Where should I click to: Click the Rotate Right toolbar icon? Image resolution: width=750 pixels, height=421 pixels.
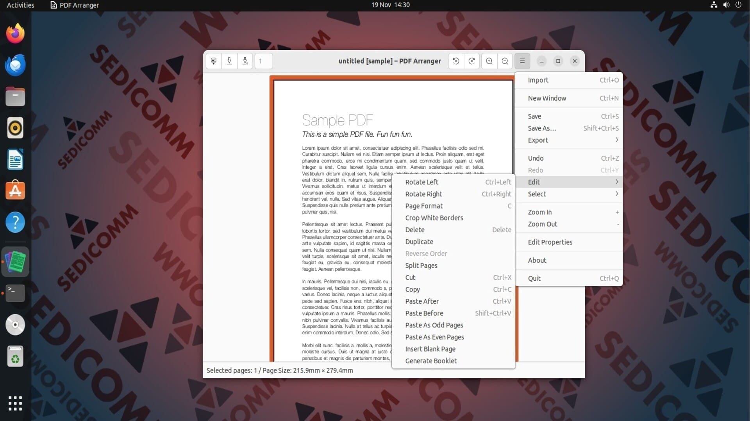(x=471, y=61)
